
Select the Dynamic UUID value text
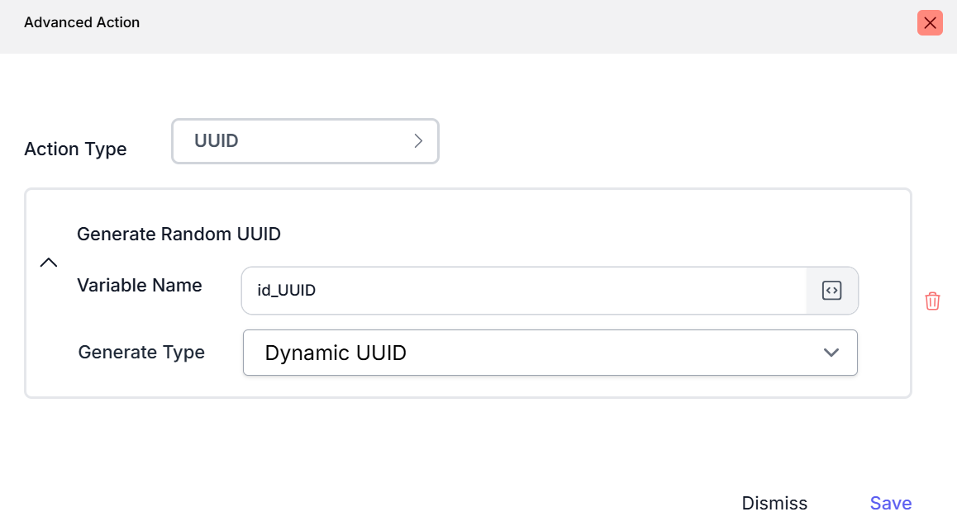pos(336,353)
